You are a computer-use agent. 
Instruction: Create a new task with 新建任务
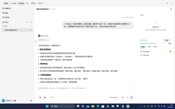click(7, 8)
